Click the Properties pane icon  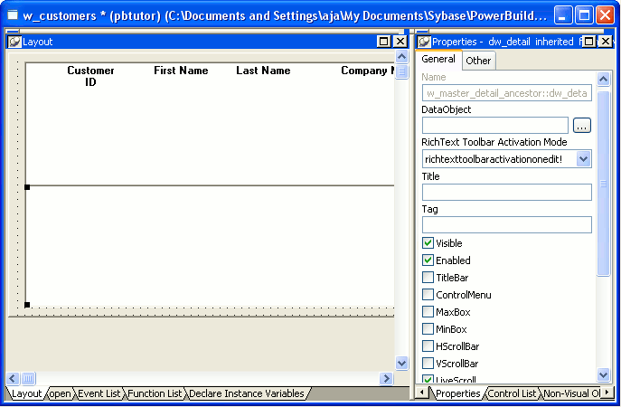pos(424,42)
